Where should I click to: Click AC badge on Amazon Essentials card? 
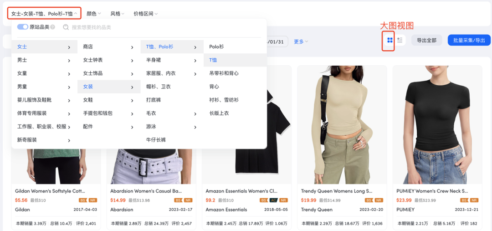pos(273,200)
